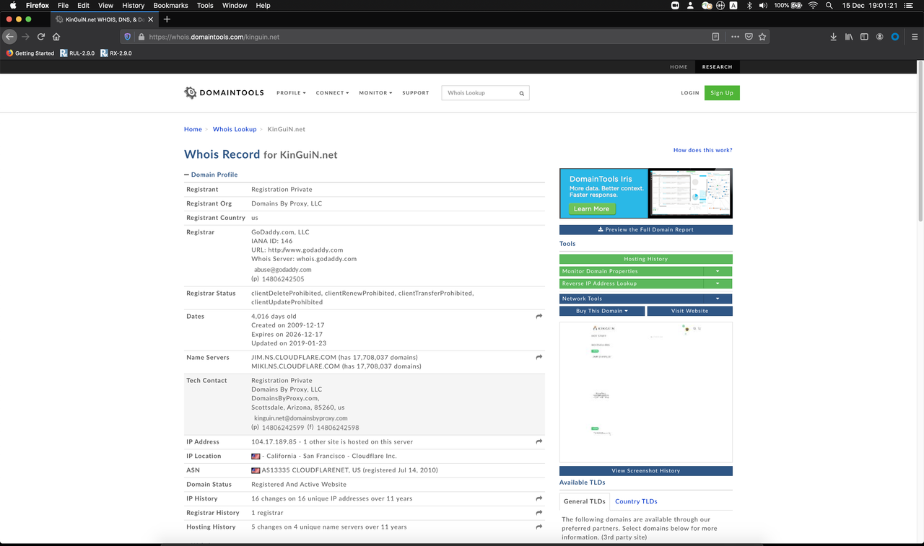Open the MONITOR dropdown menu
The height and width of the screenshot is (546, 924).
click(375, 93)
